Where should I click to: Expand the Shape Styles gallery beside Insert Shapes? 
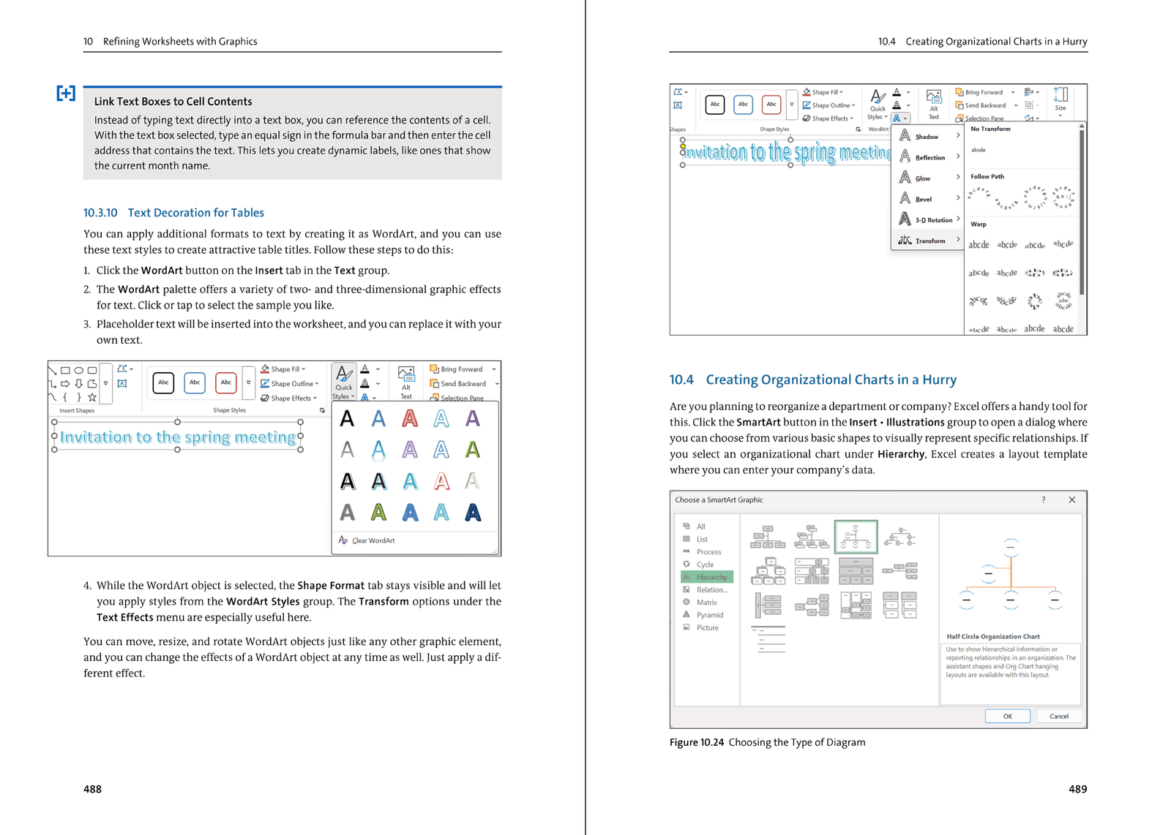248,382
